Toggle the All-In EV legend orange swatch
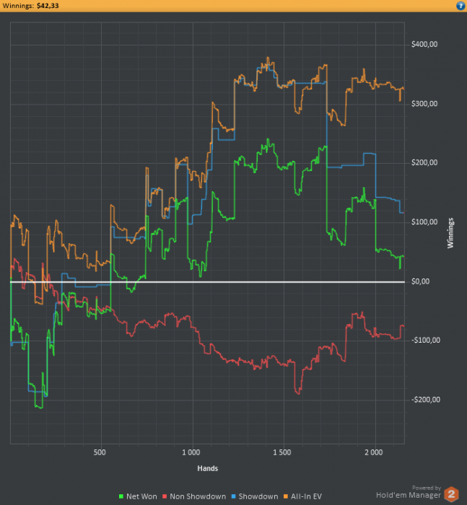The width and height of the screenshot is (467, 505). pos(286,496)
